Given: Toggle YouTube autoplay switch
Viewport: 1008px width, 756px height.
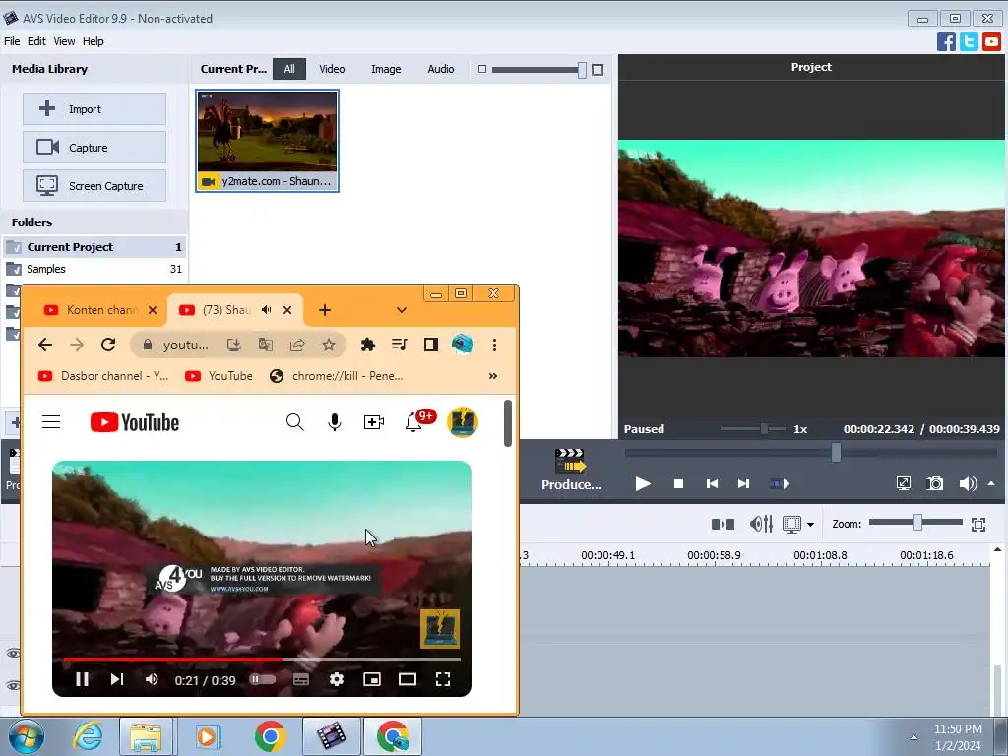Looking at the screenshot, I should tap(262, 679).
